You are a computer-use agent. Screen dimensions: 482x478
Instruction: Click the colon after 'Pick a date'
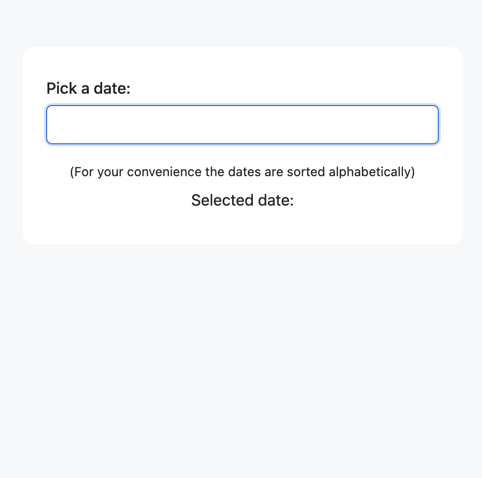[x=128, y=88]
